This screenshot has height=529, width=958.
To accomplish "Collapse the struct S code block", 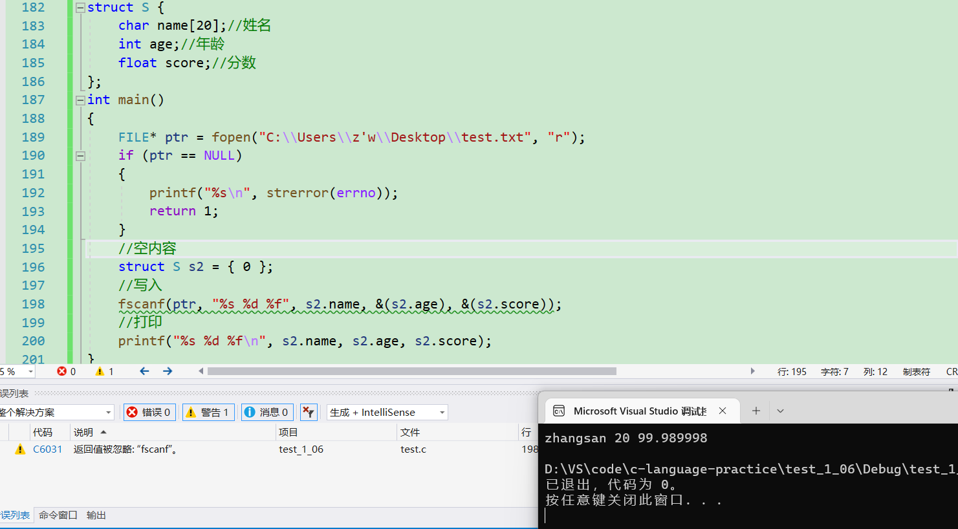I will 80,8.
